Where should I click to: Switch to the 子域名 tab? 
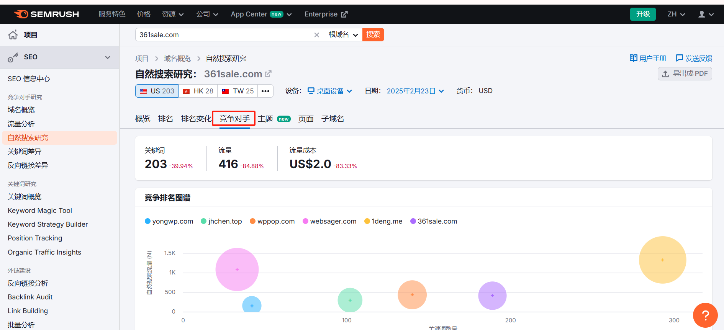coord(333,119)
